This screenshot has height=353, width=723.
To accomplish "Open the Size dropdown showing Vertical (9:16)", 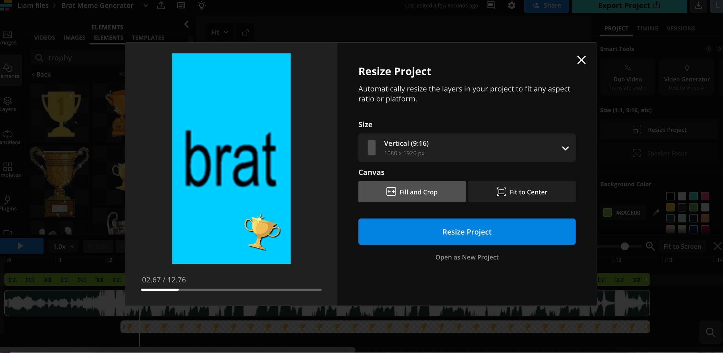I will click(x=467, y=148).
